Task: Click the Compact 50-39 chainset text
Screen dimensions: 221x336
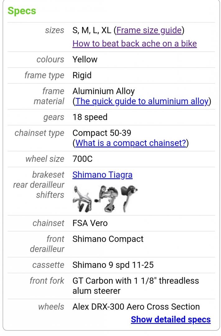Action: click(102, 133)
